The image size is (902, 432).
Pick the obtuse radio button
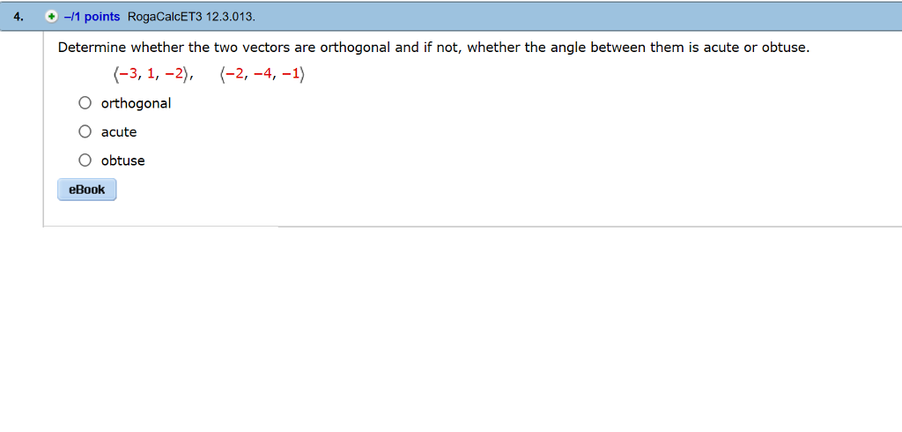point(85,160)
